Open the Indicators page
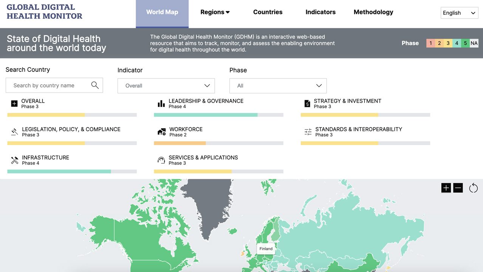The image size is (483, 272). pos(320,12)
